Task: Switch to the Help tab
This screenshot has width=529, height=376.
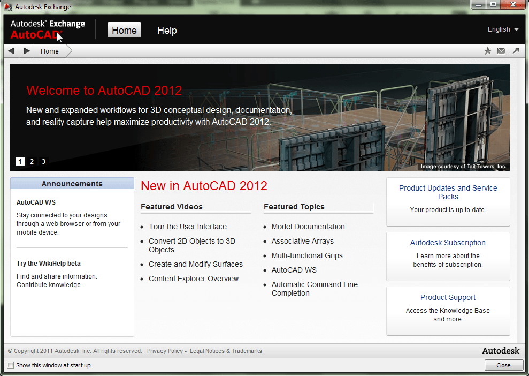Action: point(167,30)
